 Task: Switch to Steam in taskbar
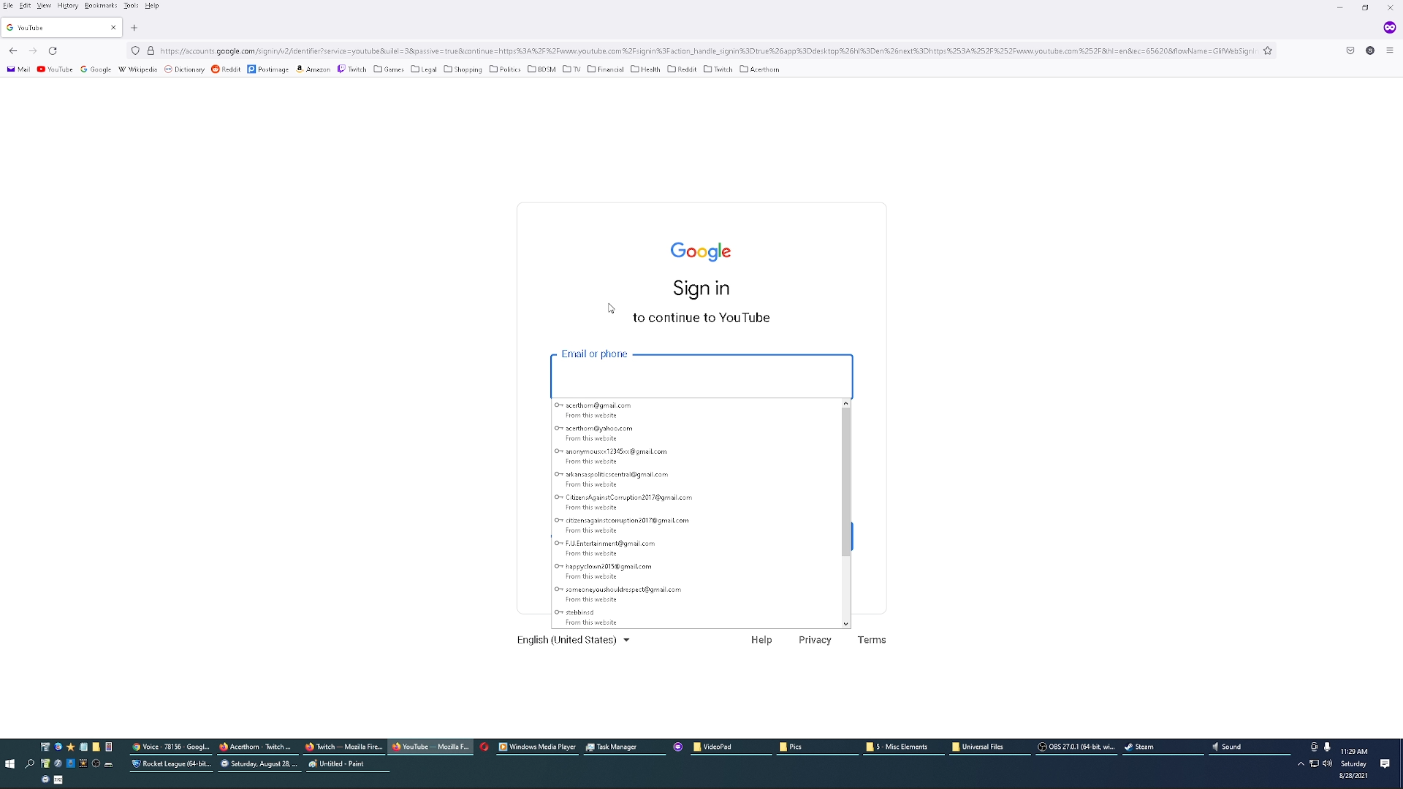(x=1163, y=747)
